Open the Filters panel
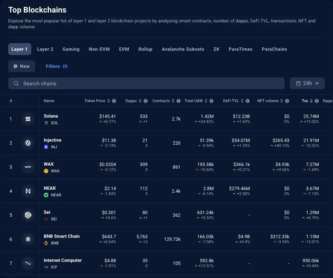 click(x=57, y=66)
